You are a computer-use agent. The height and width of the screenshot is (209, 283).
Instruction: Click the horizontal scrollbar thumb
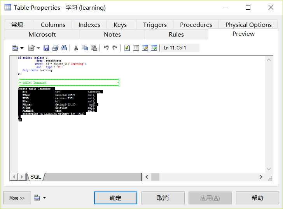pos(155,177)
